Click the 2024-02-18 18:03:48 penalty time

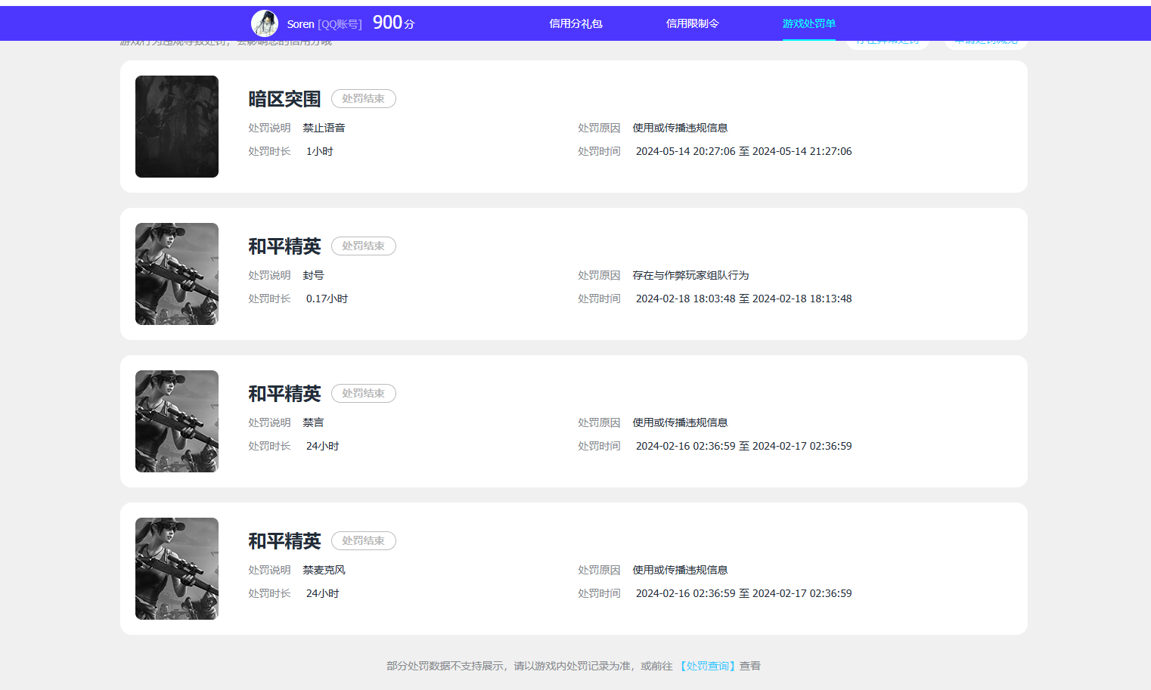coord(743,299)
